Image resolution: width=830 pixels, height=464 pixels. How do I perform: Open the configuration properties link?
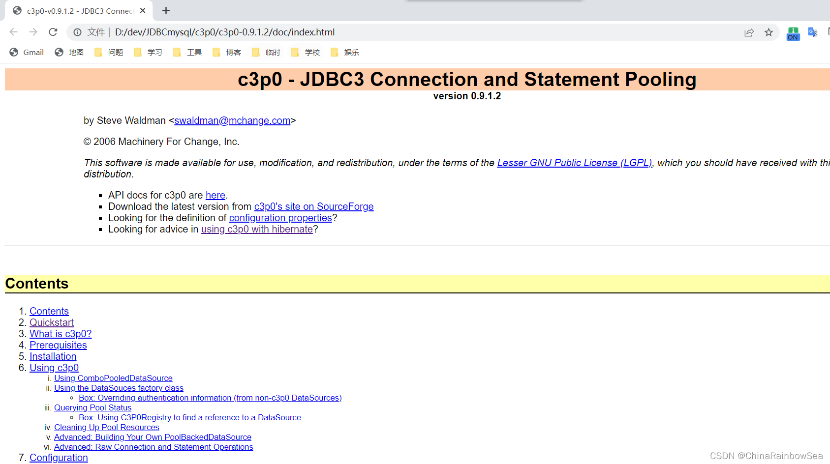[x=280, y=218]
